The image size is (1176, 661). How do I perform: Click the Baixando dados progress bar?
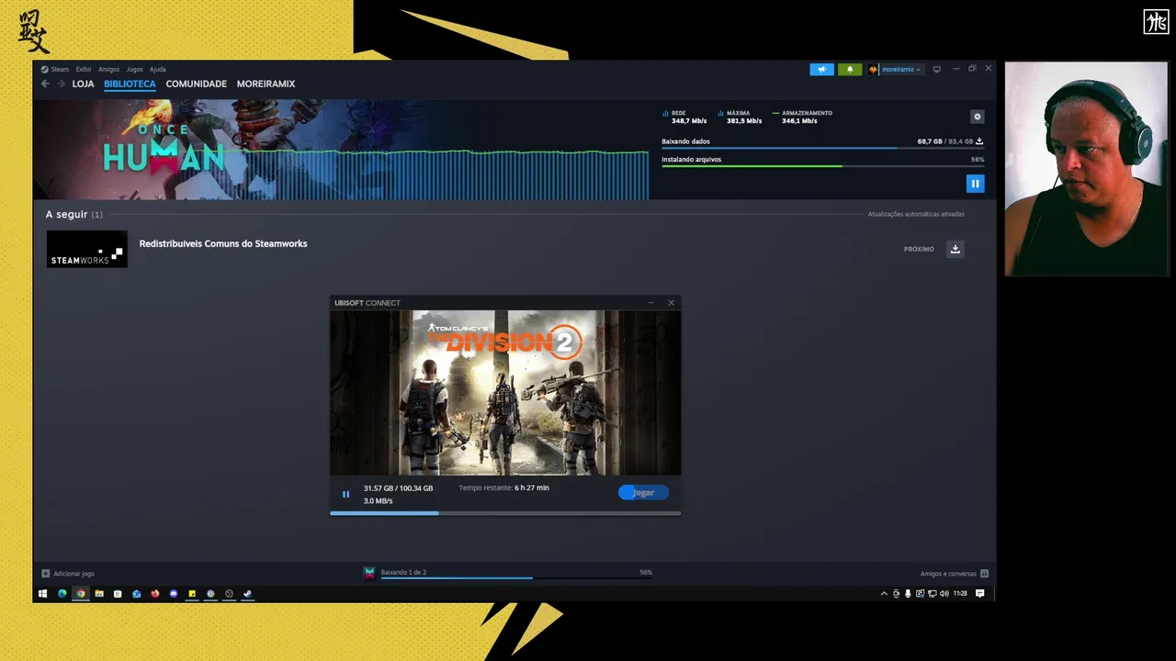tap(822, 148)
